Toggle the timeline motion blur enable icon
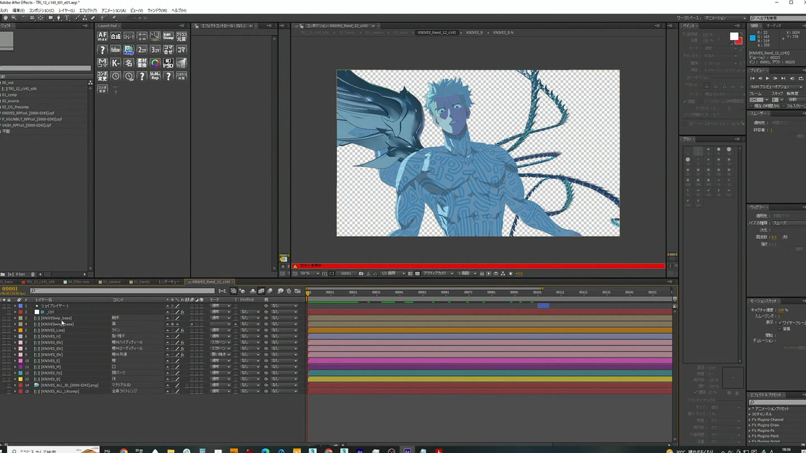This screenshot has width=806, height=453. pyautogui.click(x=270, y=291)
